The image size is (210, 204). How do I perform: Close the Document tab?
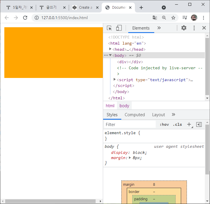[x=130, y=8]
